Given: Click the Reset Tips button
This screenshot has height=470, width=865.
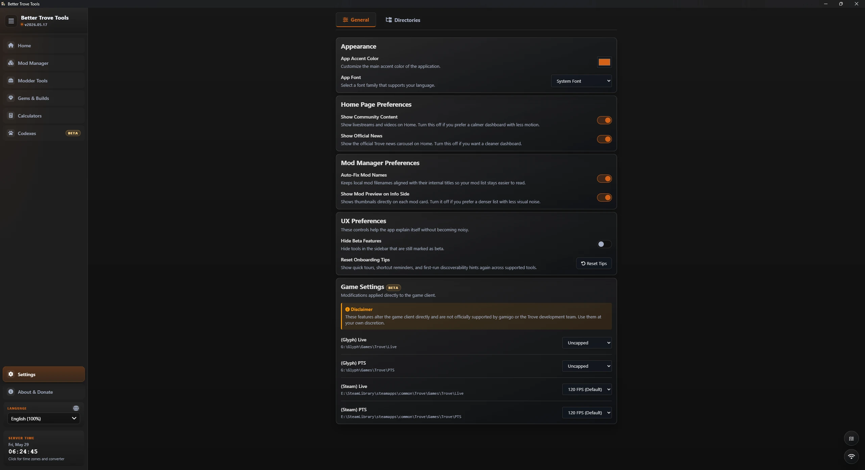Looking at the screenshot, I should coord(594,263).
